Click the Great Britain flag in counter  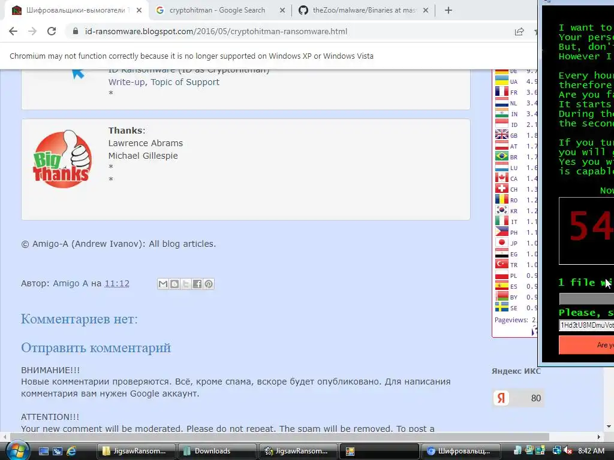pos(502,135)
